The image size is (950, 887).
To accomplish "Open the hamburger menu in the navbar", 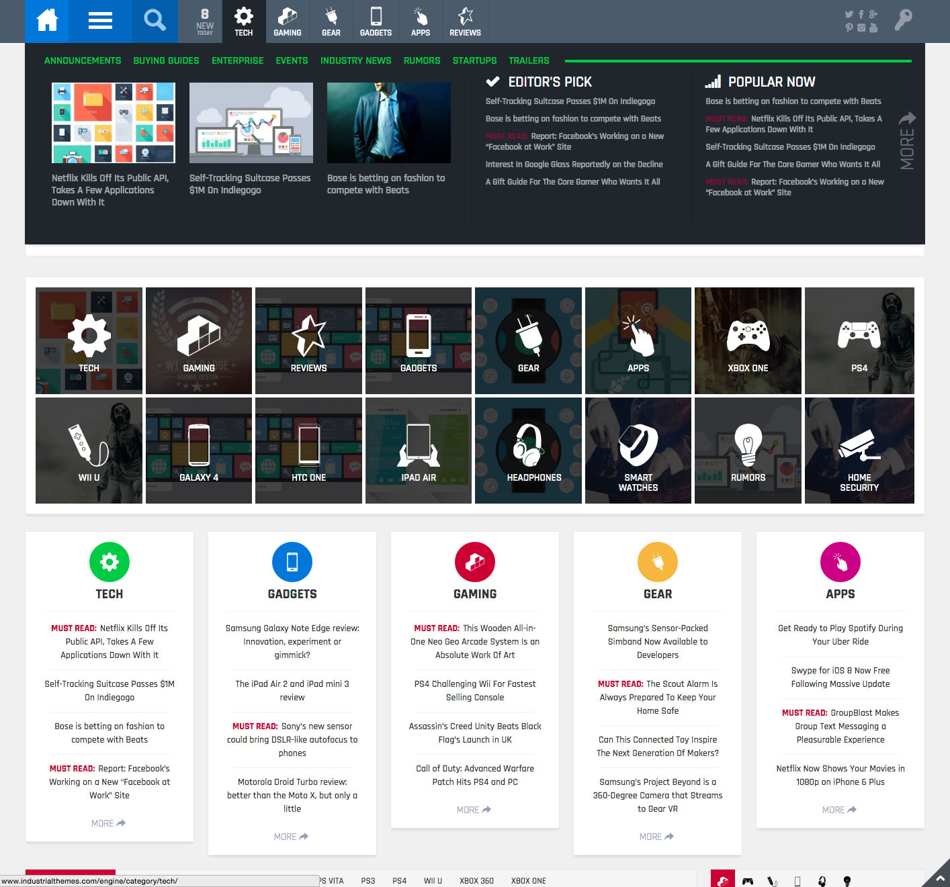I will pyautogui.click(x=100, y=21).
